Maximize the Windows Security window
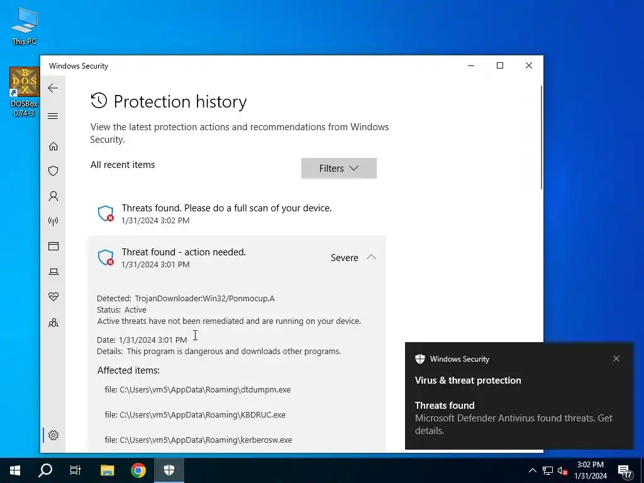Viewport: 644px width, 483px height. [x=500, y=65]
